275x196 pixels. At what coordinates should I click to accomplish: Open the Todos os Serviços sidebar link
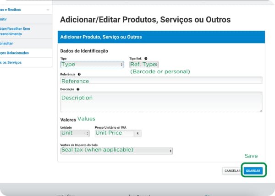tap(11, 62)
